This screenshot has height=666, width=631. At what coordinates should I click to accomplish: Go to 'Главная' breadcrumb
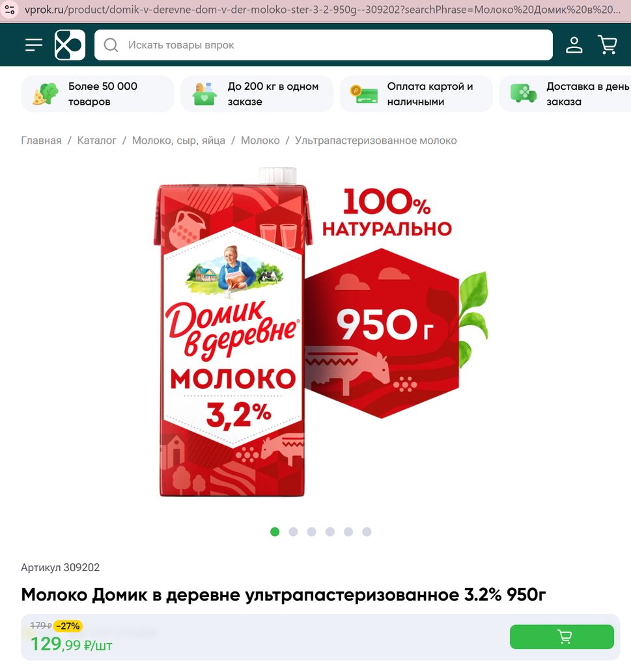[41, 140]
